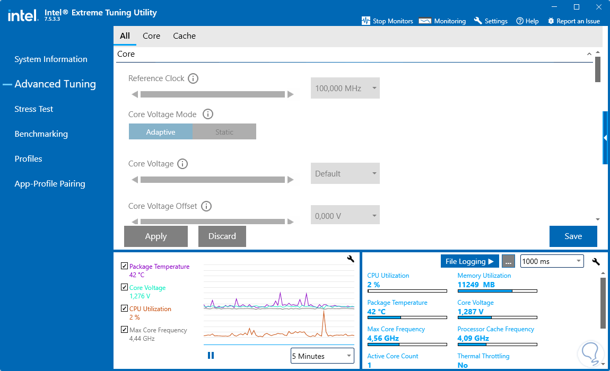This screenshot has height=371, width=610.
Task: Open Benchmarking in the sidebar
Action: coord(41,134)
